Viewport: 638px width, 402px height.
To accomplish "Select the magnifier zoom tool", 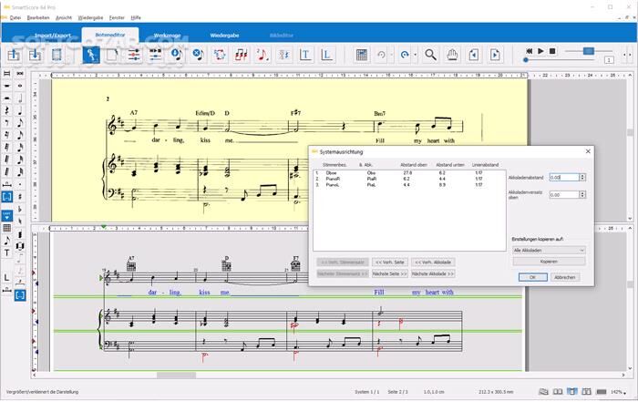I will click(x=430, y=55).
